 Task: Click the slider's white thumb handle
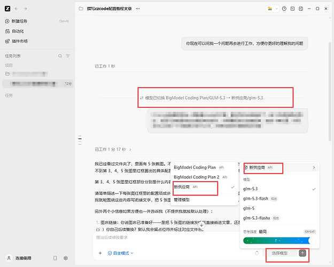313,241
